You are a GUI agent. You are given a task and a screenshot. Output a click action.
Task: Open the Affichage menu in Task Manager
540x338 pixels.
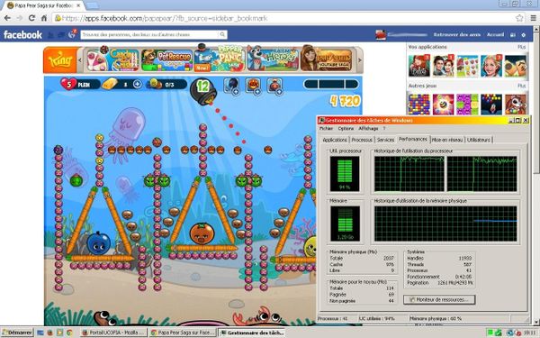point(368,128)
